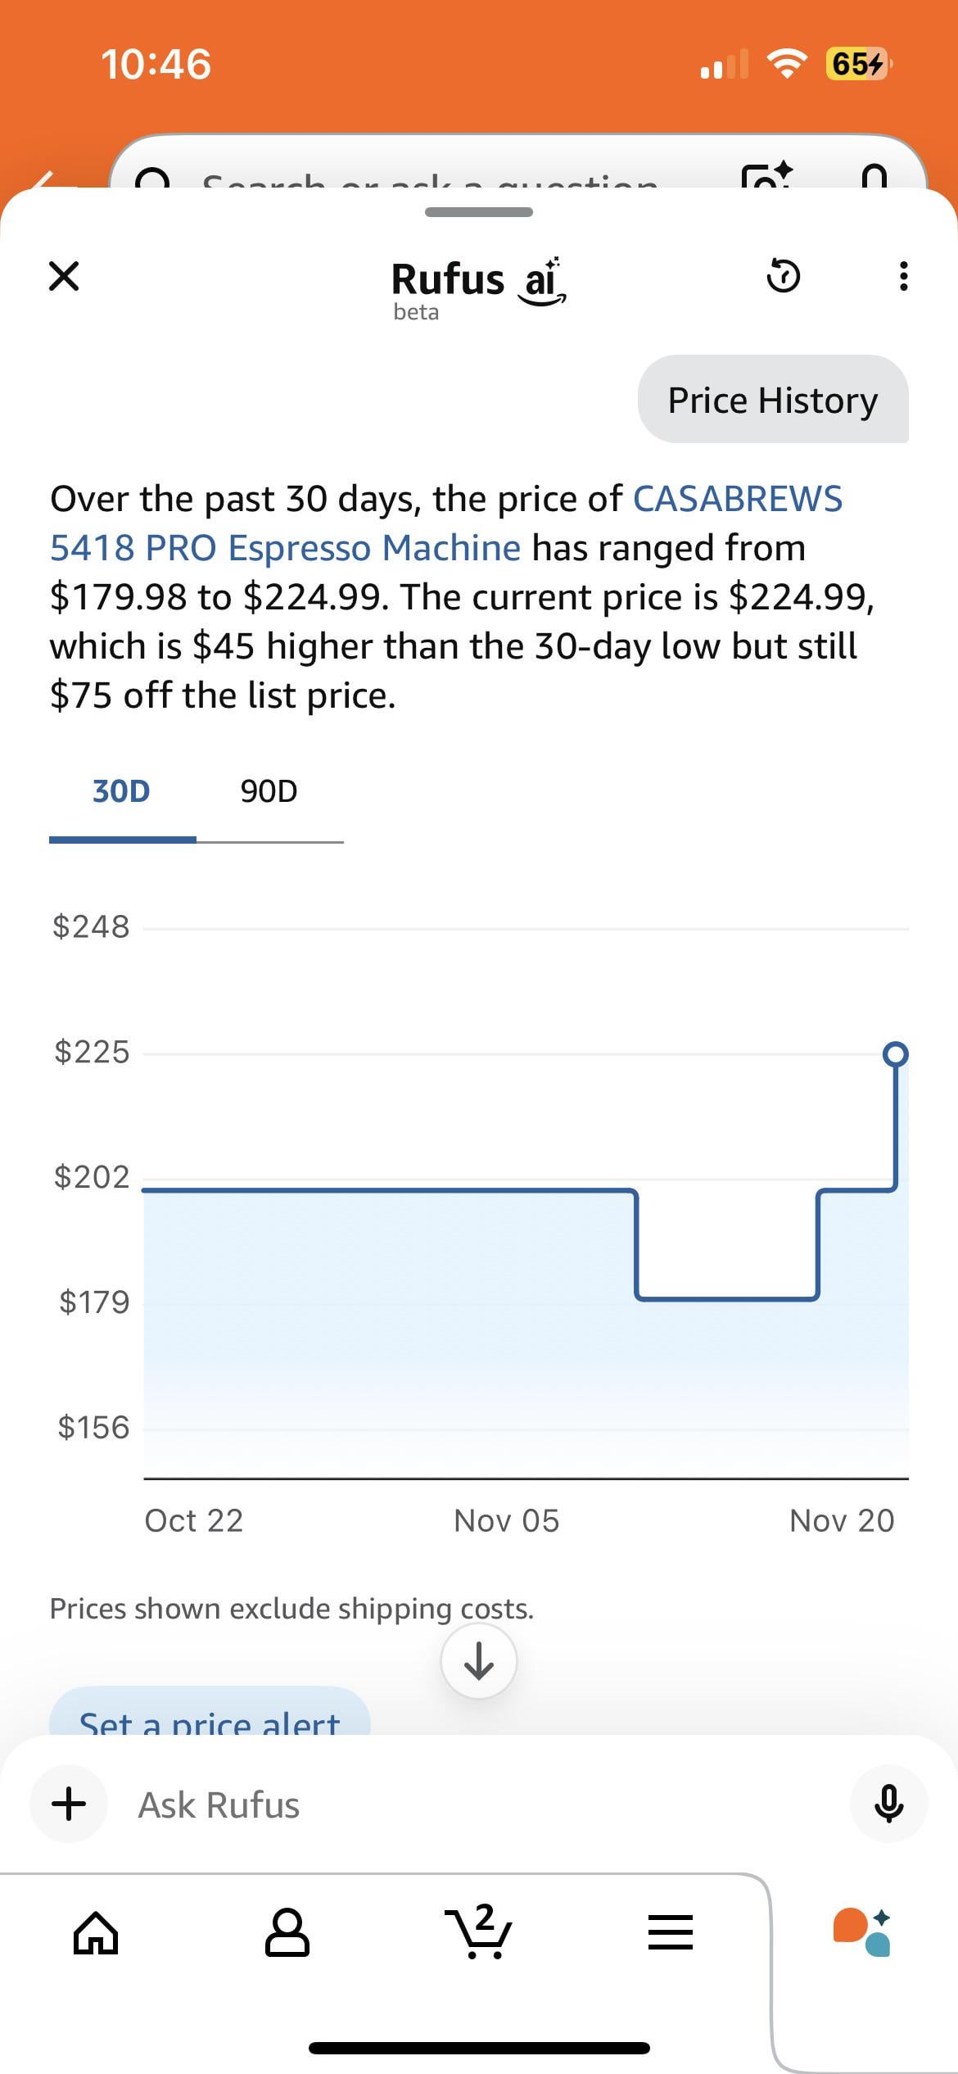Go to Home tab icon
The width and height of the screenshot is (958, 2074).
point(97,1933)
